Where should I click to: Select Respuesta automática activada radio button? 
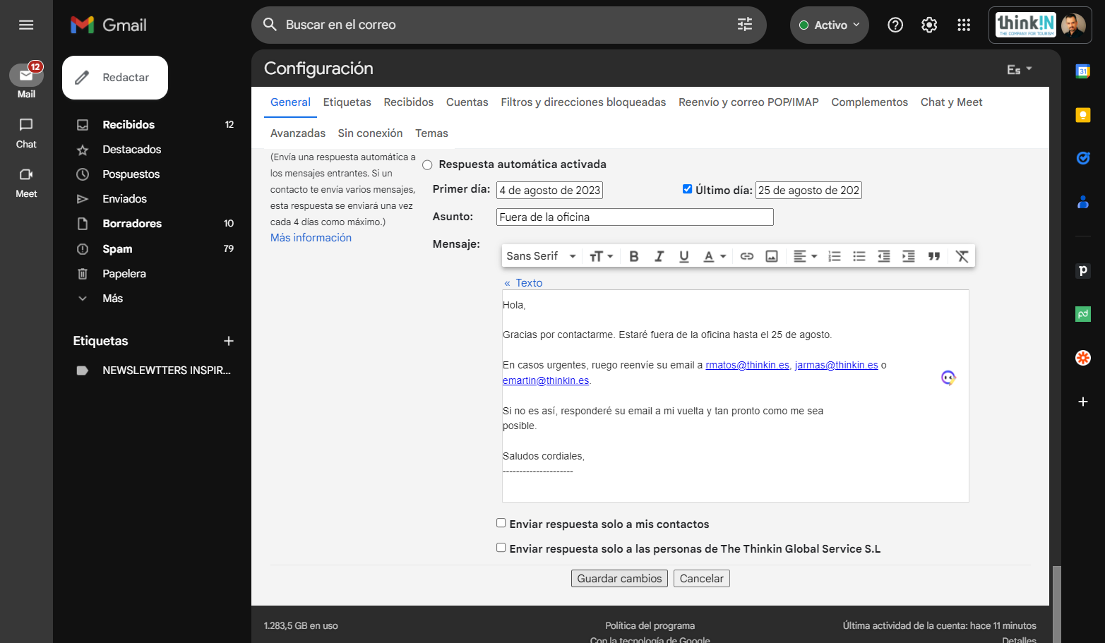[427, 165]
